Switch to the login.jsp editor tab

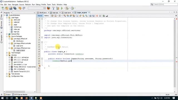tap(55, 12)
